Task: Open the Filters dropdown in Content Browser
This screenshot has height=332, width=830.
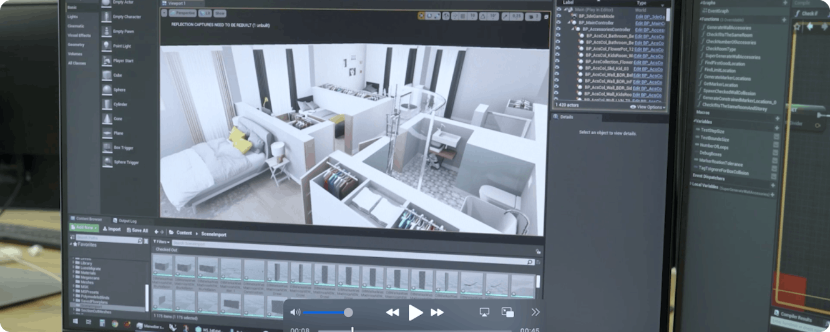Action: point(161,242)
